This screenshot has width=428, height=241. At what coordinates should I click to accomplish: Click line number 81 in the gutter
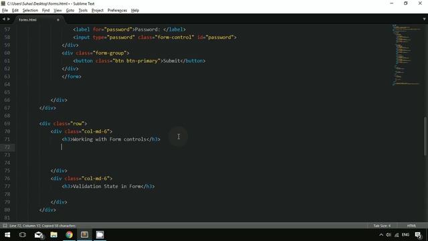coord(7,218)
